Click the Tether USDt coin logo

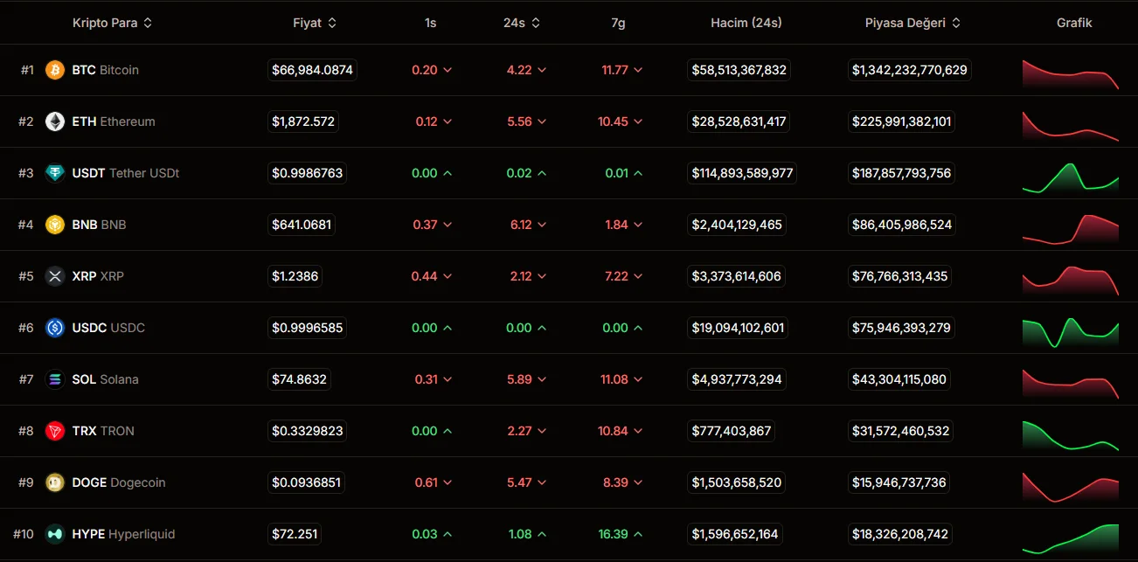point(55,173)
